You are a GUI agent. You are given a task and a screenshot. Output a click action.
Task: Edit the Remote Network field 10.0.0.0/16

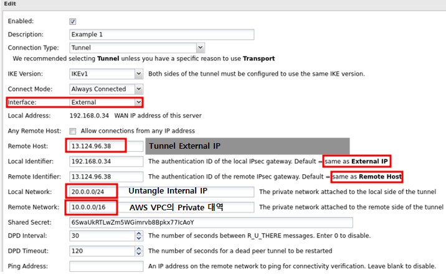(x=161, y=207)
